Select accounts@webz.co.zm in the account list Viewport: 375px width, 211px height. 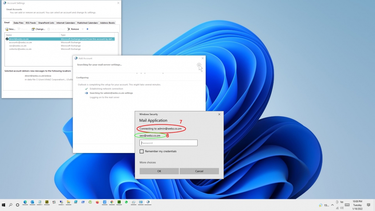20,42
